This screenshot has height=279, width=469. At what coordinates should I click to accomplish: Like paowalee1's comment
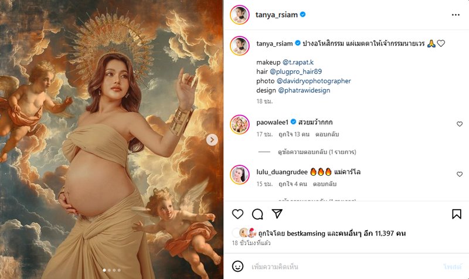[460, 124]
